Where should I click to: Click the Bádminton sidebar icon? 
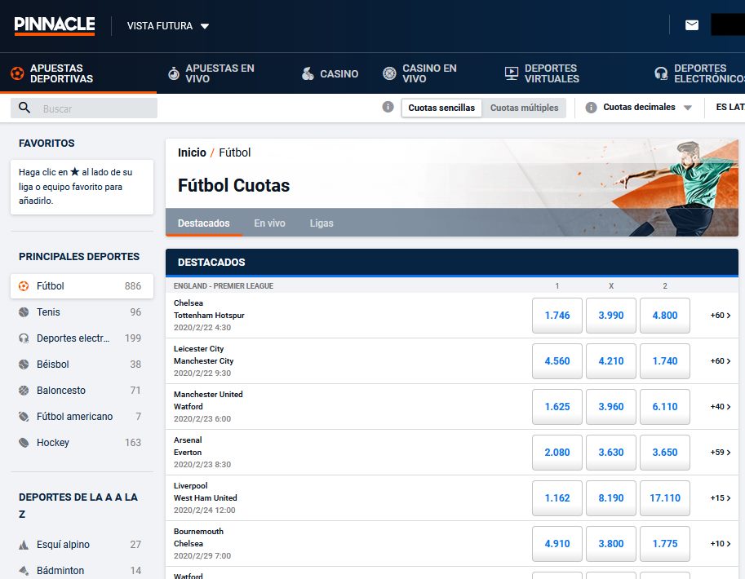click(x=24, y=571)
